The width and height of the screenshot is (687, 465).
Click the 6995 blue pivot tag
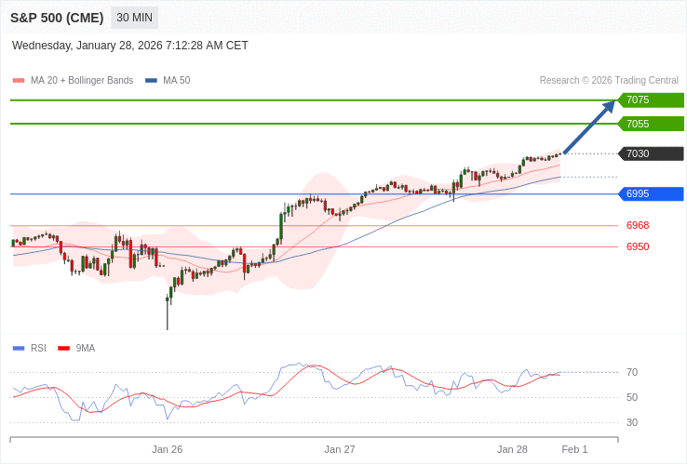[650, 193]
